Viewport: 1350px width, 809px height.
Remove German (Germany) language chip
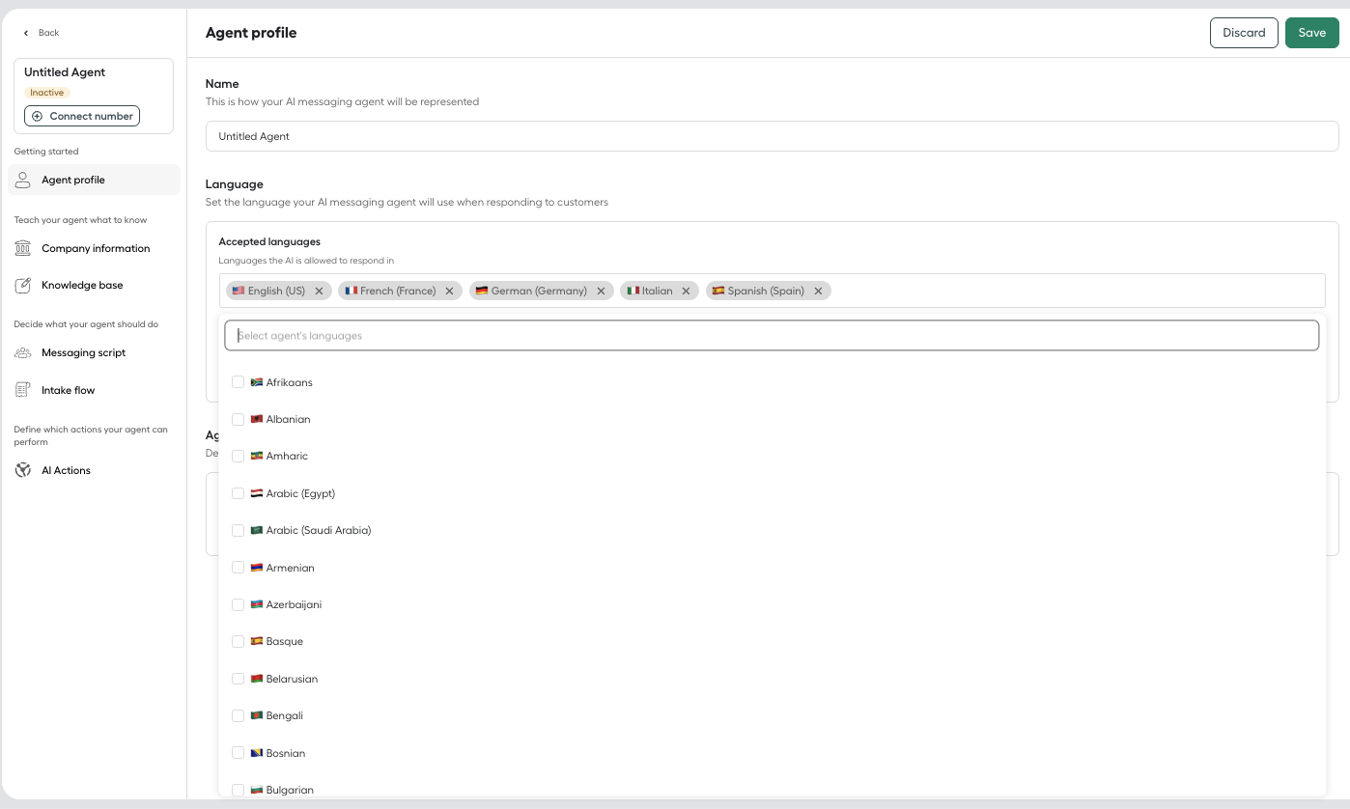point(601,291)
